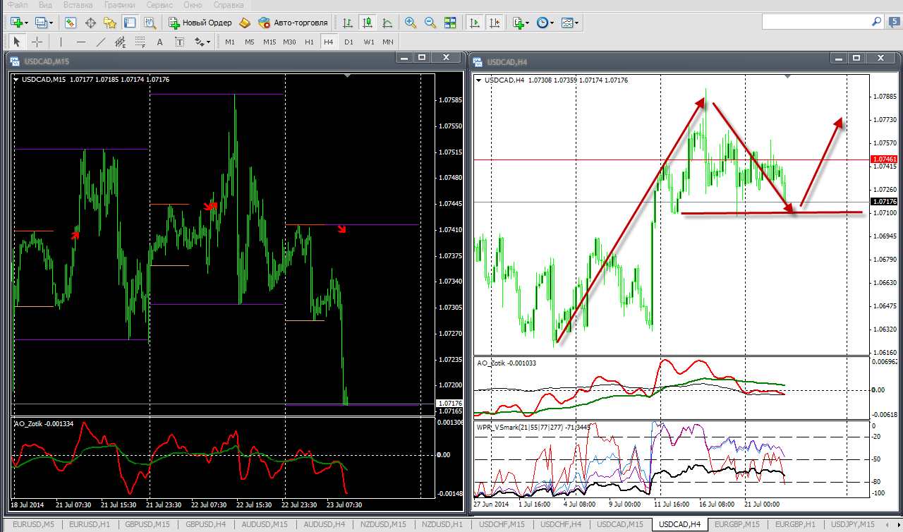
Task: Switch chart to candlesticks mode
Action: [x=367, y=23]
